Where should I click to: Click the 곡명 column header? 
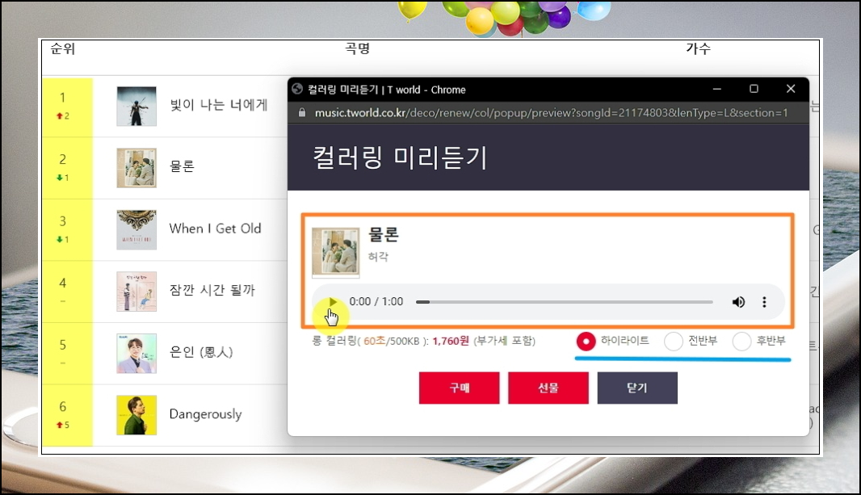pos(358,48)
